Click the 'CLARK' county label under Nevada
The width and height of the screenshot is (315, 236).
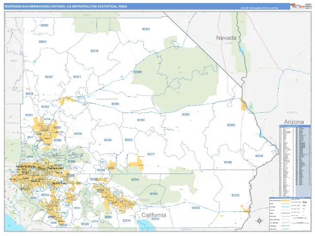point(228,43)
